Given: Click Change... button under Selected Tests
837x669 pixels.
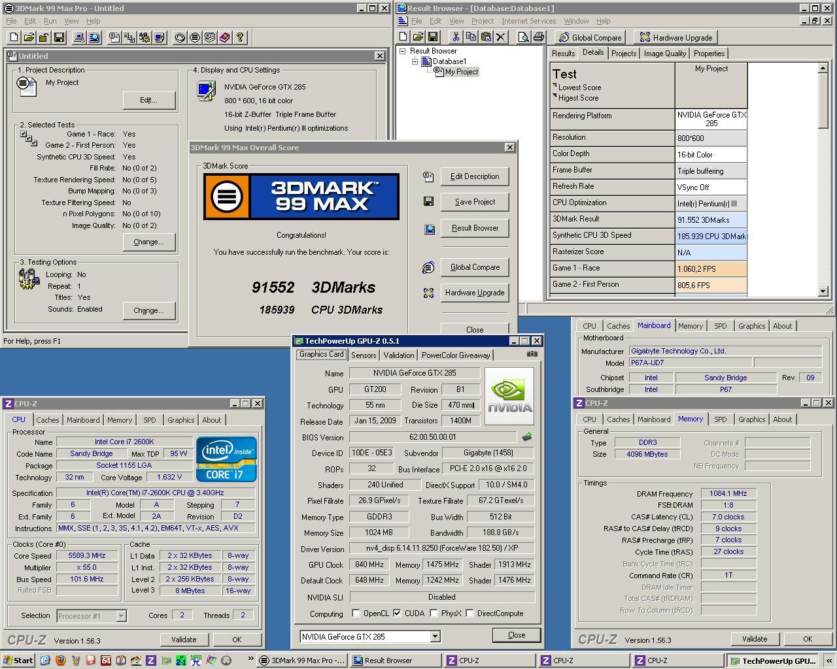Looking at the screenshot, I should pyautogui.click(x=149, y=242).
